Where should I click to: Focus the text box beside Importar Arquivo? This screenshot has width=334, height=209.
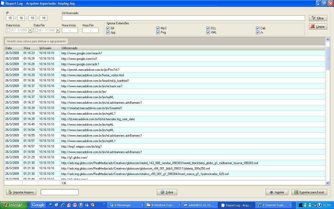pos(59,192)
